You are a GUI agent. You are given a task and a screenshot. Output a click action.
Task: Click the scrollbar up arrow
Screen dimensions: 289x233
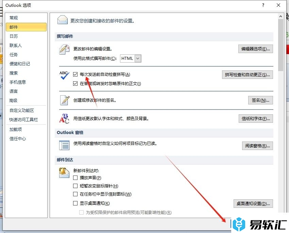[x=280, y=16]
